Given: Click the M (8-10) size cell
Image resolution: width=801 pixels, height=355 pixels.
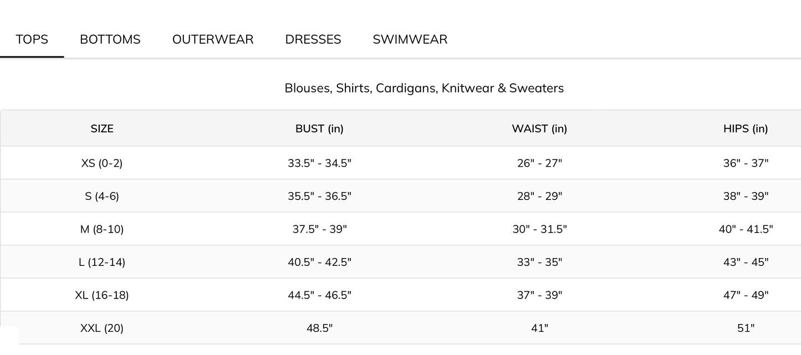Looking at the screenshot, I should (x=102, y=229).
